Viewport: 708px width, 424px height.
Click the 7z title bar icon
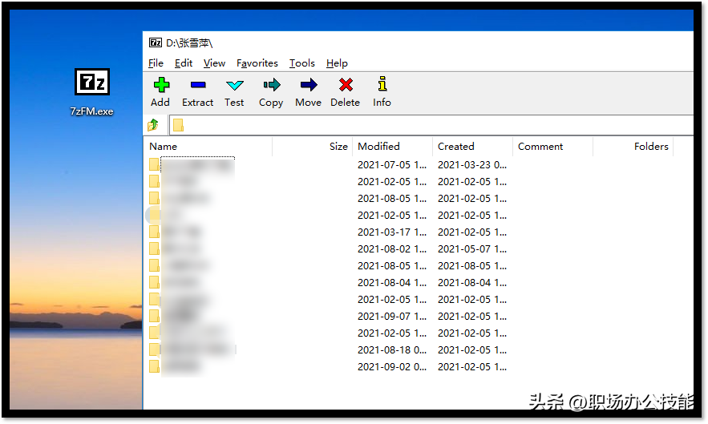point(156,42)
